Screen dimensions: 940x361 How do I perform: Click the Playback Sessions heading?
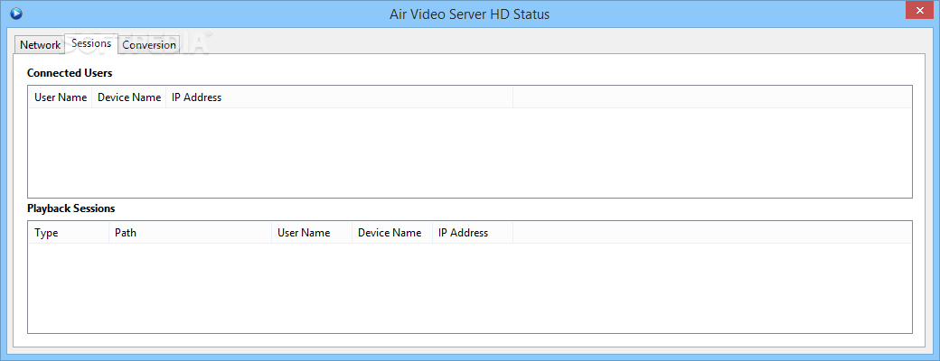coord(70,208)
